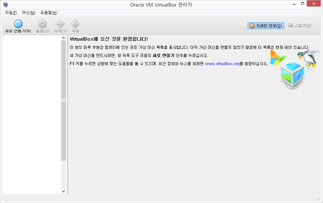Close the VirtualBox manager window
Image resolution: width=323 pixels, height=203 pixels.
click(x=314, y=3)
